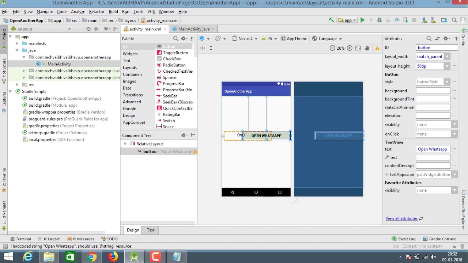Click View all attributes link

point(401,218)
